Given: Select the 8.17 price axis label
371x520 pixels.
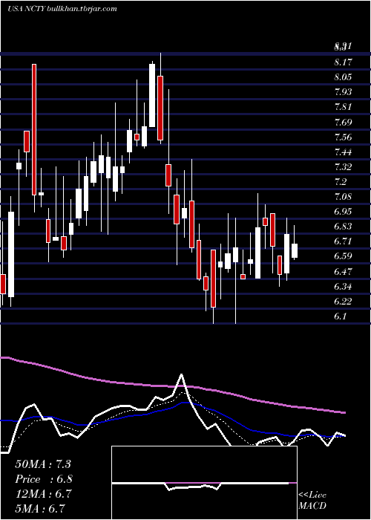Looking at the screenshot, I should coord(343,62).
